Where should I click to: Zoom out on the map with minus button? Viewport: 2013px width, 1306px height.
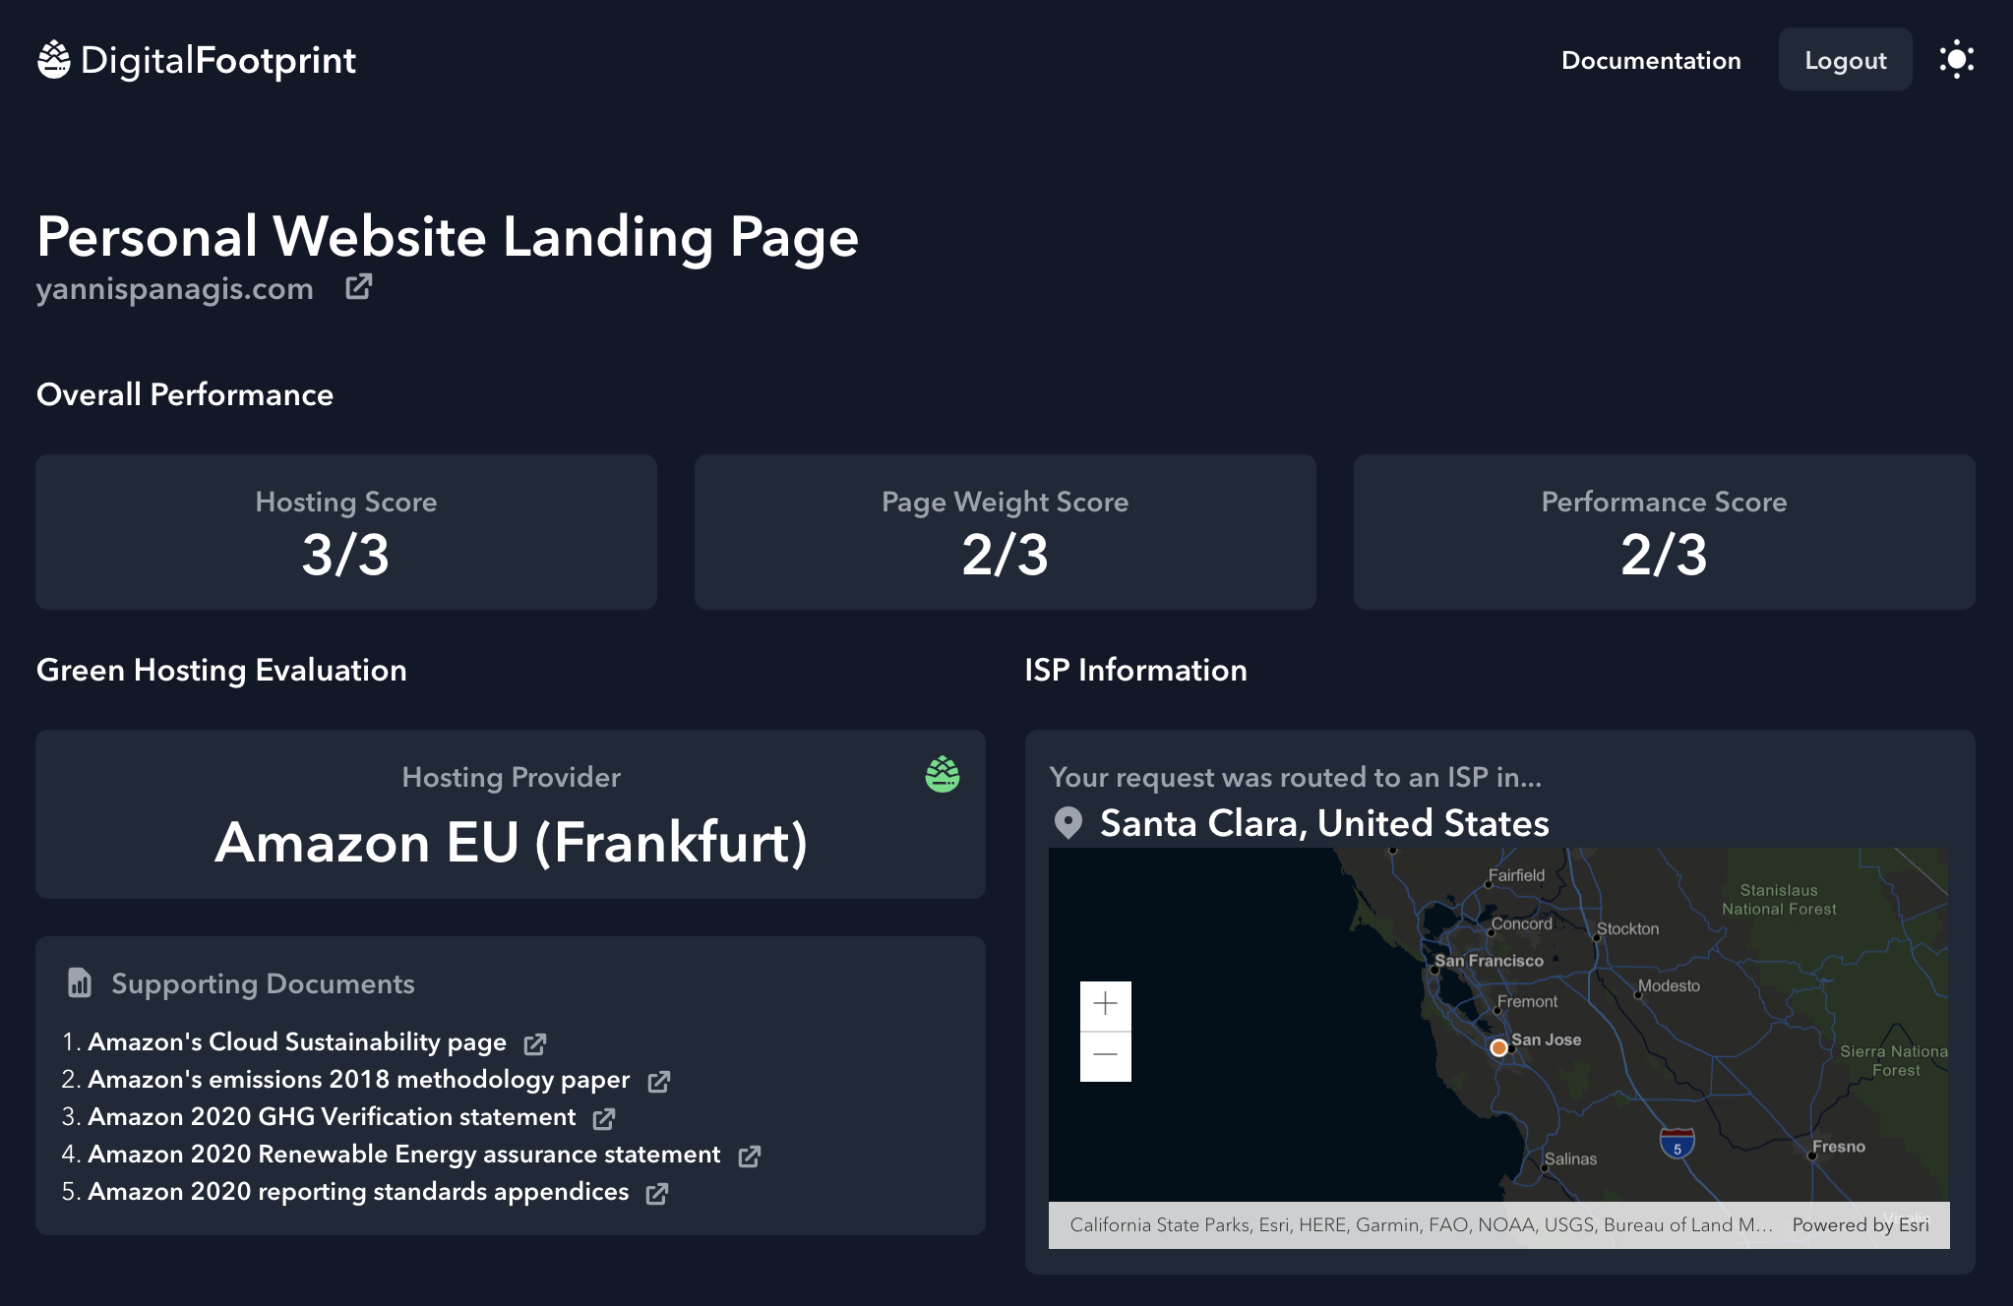click(1106, 1054)
